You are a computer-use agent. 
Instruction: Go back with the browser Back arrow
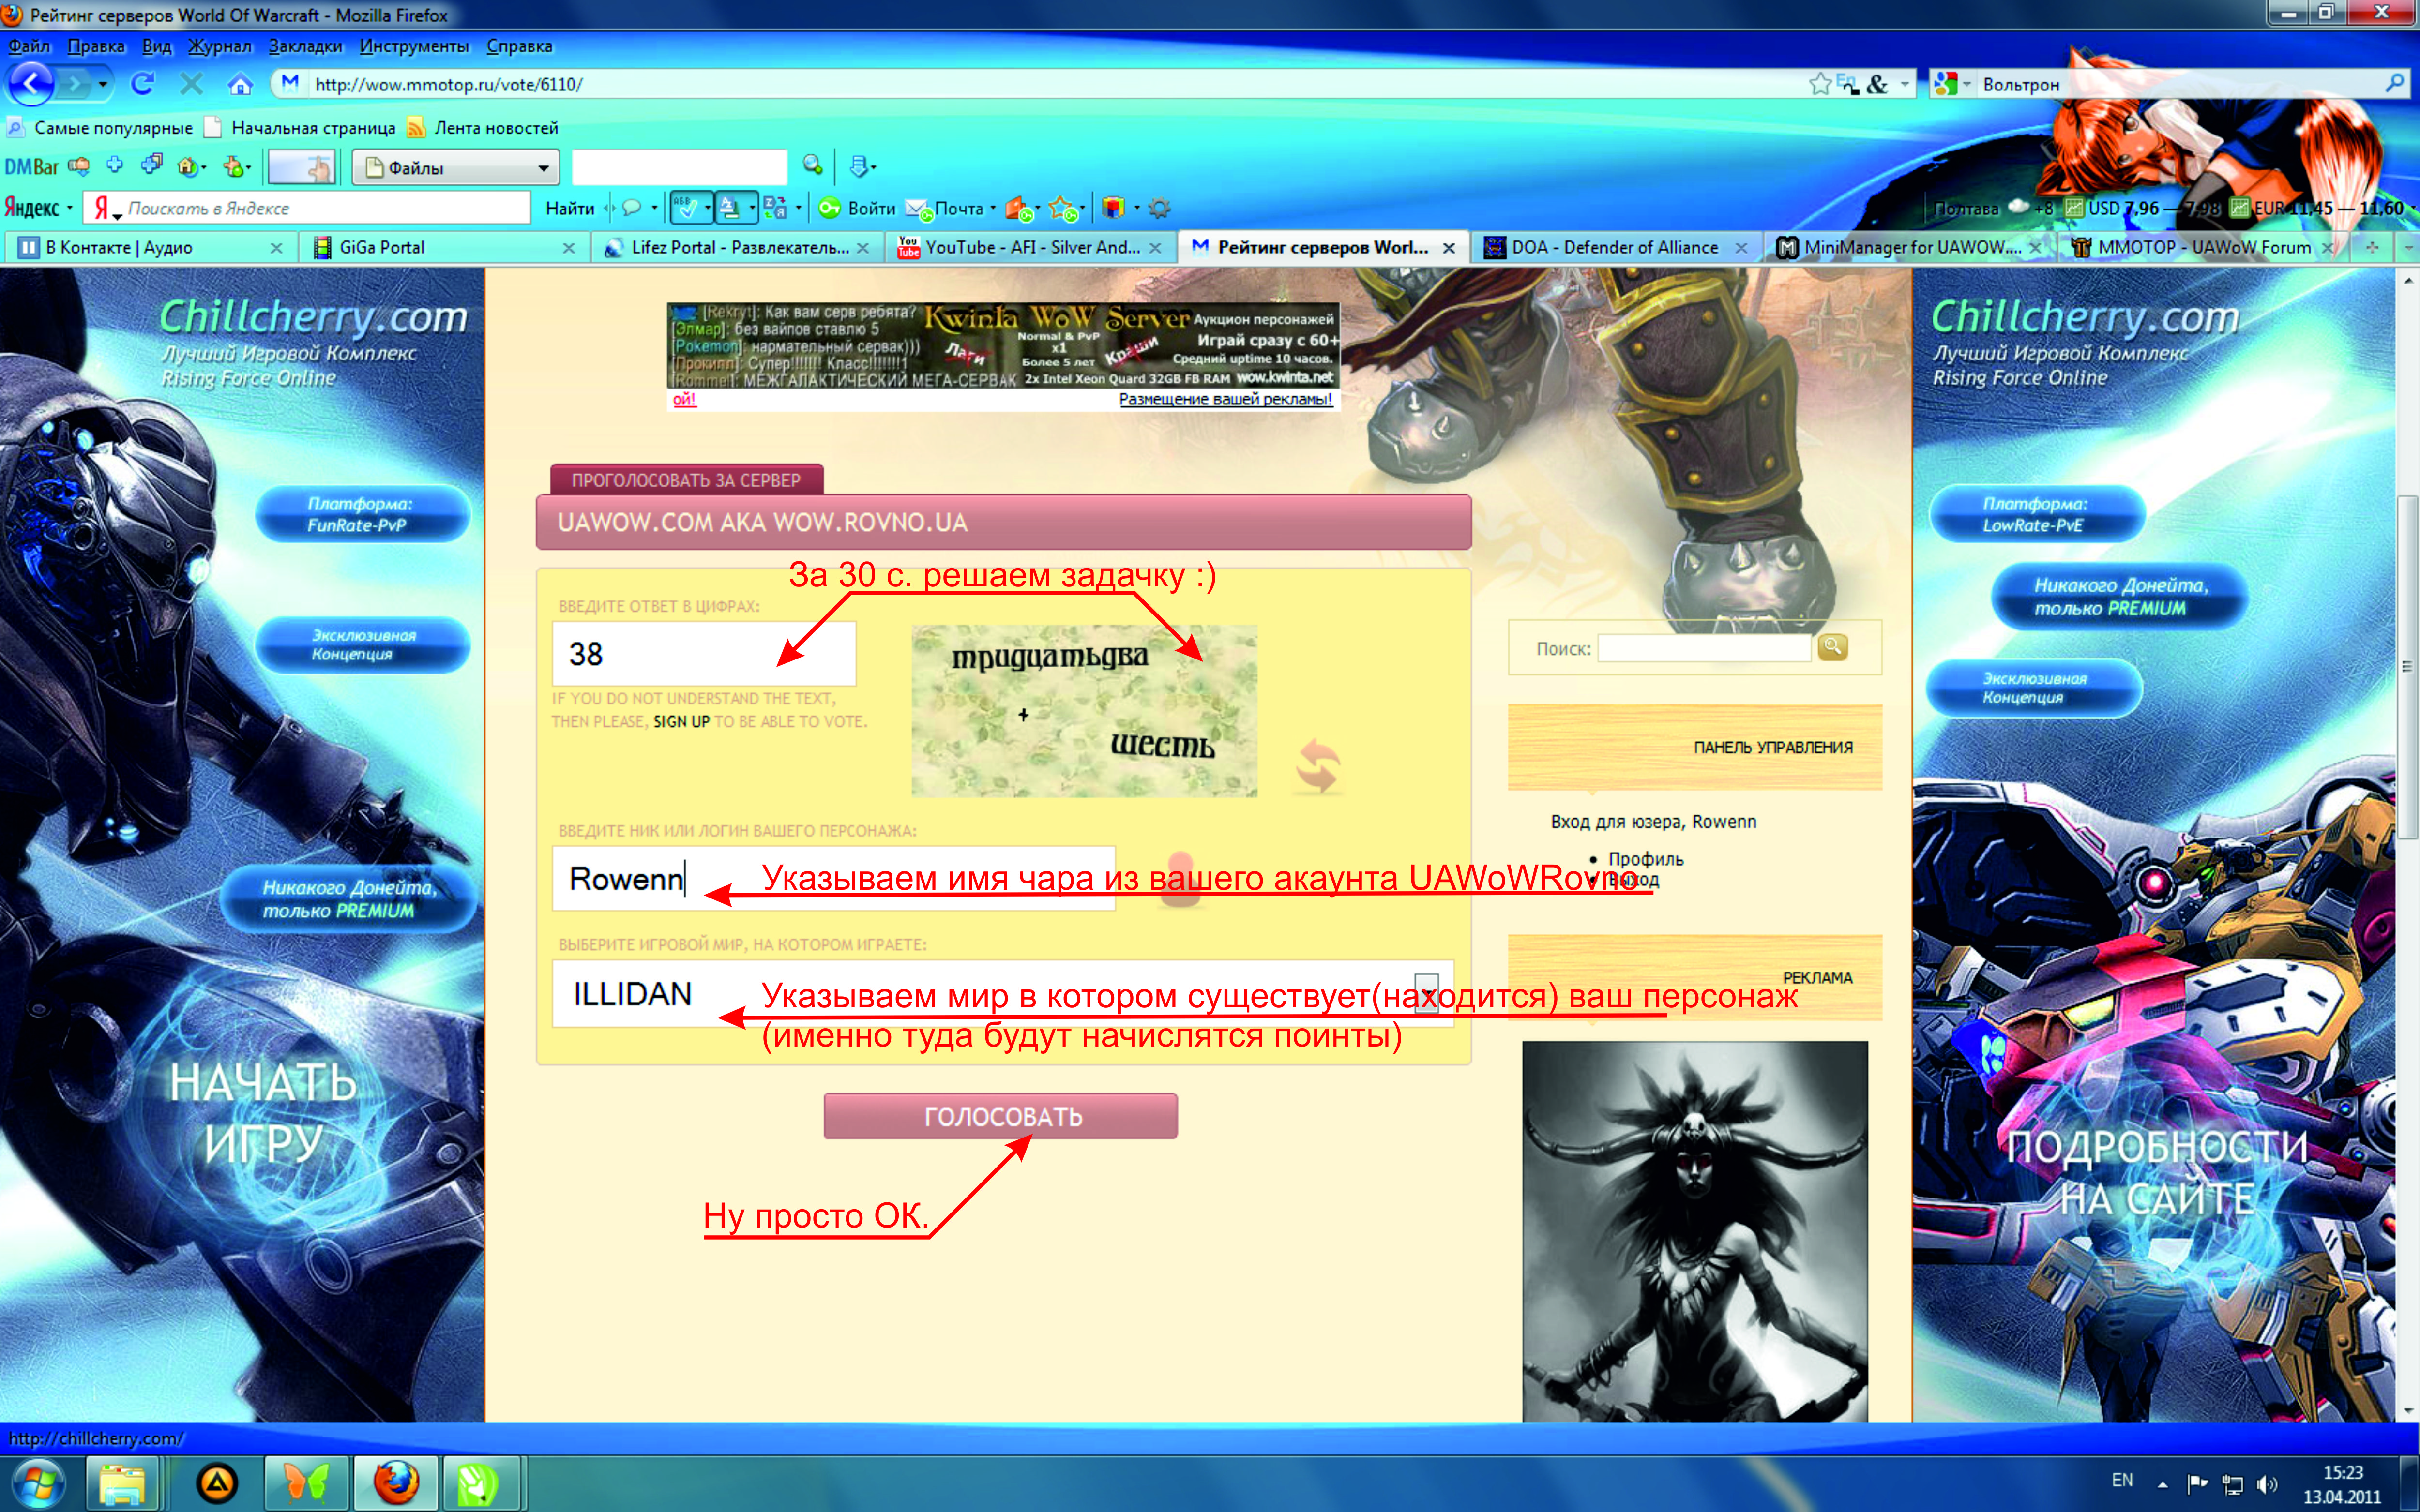[x=32, y=84]
